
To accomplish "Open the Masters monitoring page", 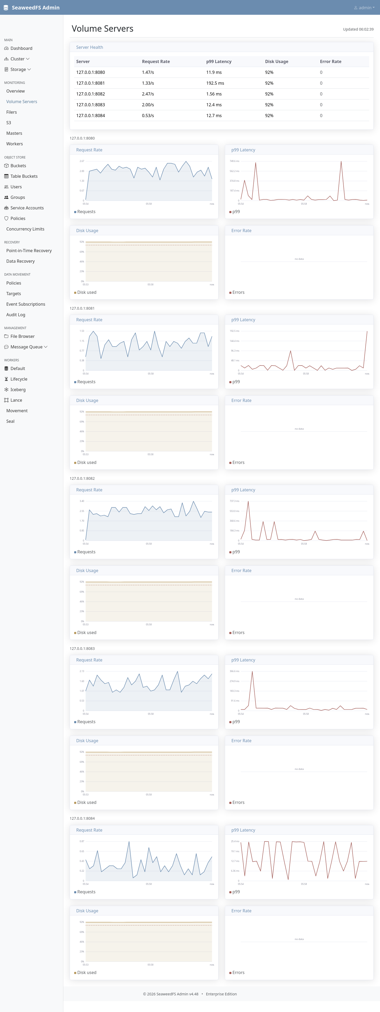I will tap(14, 133).
